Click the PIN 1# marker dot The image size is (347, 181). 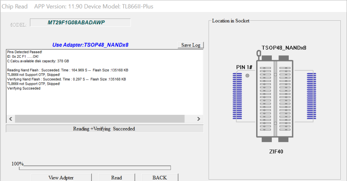247,76
